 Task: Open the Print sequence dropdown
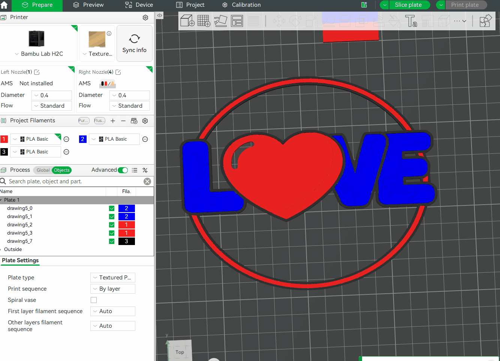coord(113,289)
